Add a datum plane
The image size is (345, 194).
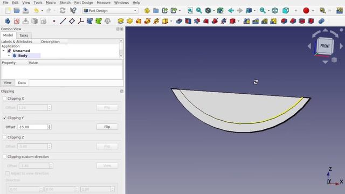(x=72, y=21)
